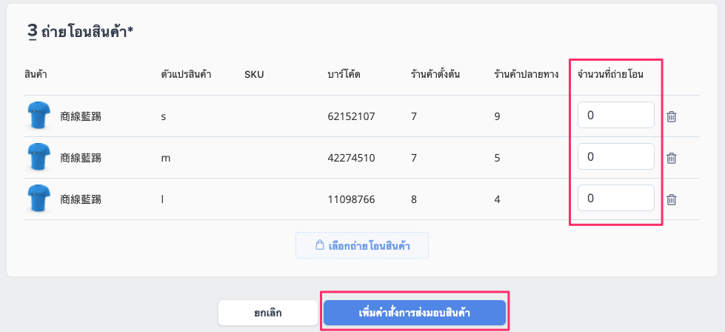
Task: Click the shopping bag icon below the table
Action: [319, 245]
